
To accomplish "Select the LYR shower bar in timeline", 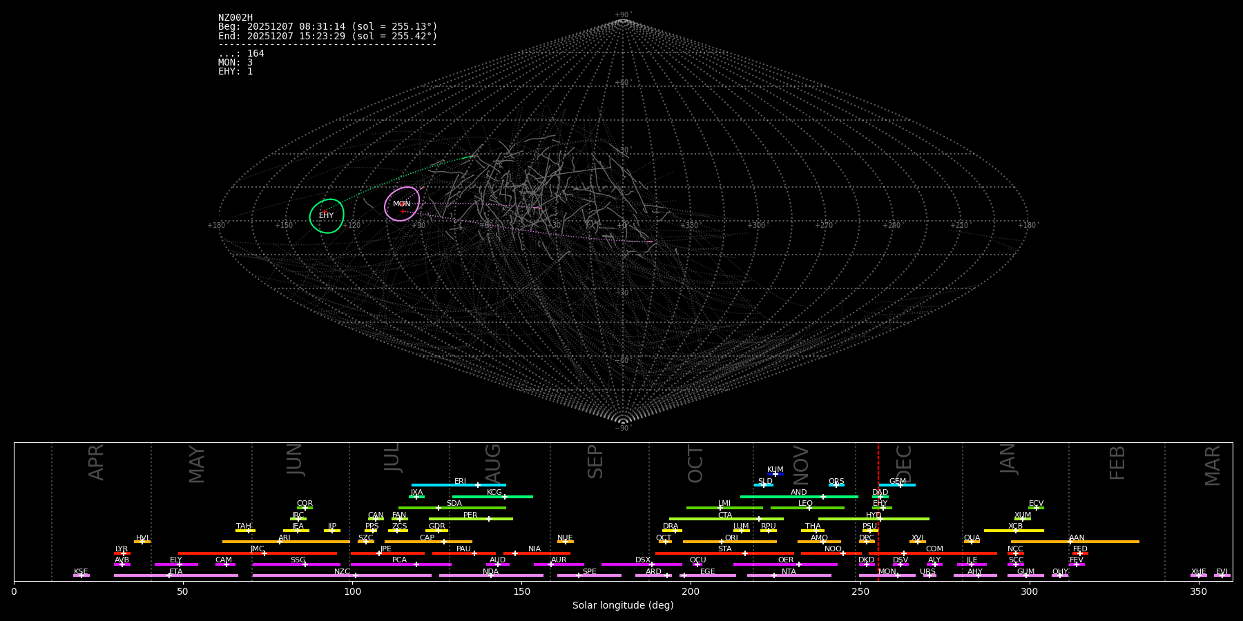I will click(x=122, y=553).
